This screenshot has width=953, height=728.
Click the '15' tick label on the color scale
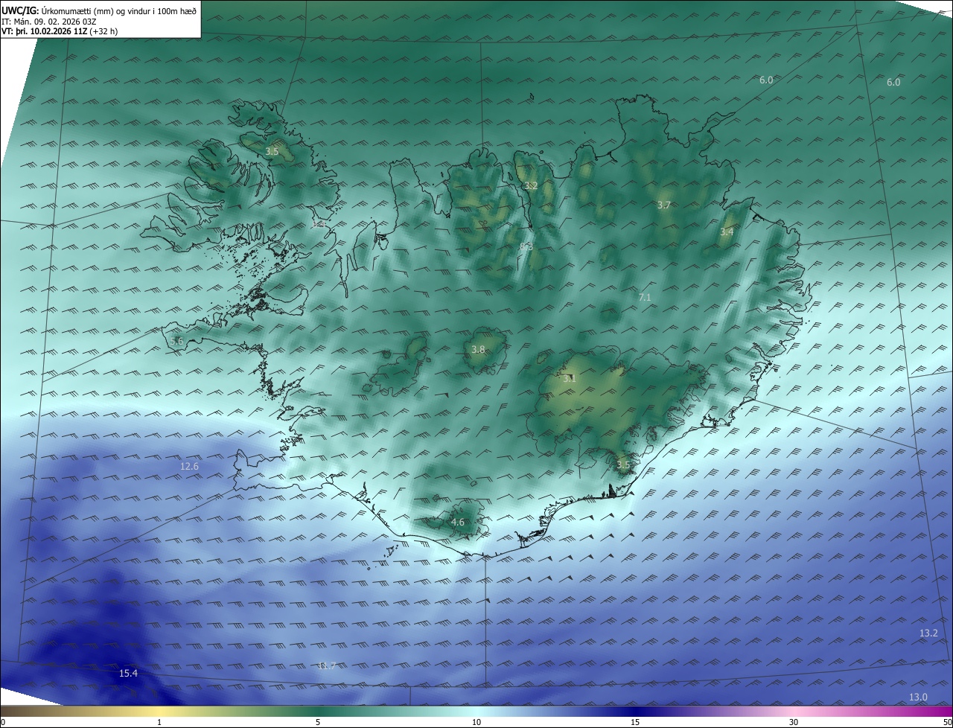coord(635,722)
